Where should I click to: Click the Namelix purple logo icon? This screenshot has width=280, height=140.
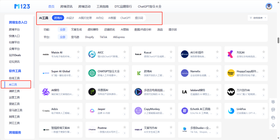tap(185, 73)
